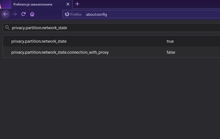The width and height of the screenshot is (220, 139).
Task: Click the Firefox label in address bar
Action: 76,14
